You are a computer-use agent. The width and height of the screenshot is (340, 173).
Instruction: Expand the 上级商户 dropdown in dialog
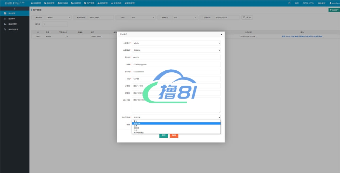click(x=176, y=43)
